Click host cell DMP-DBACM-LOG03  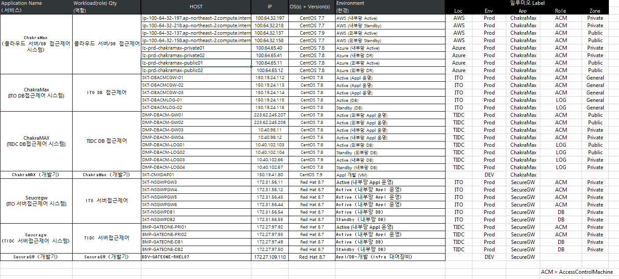[x=196, y=160]
